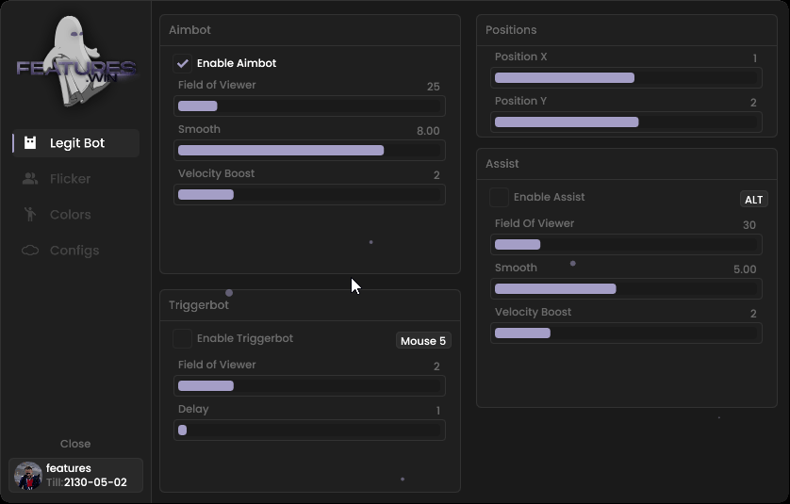Viewport: 790px width, 504px height.
Task: Click the Close button in sidebar
Action: coord(75,444)
